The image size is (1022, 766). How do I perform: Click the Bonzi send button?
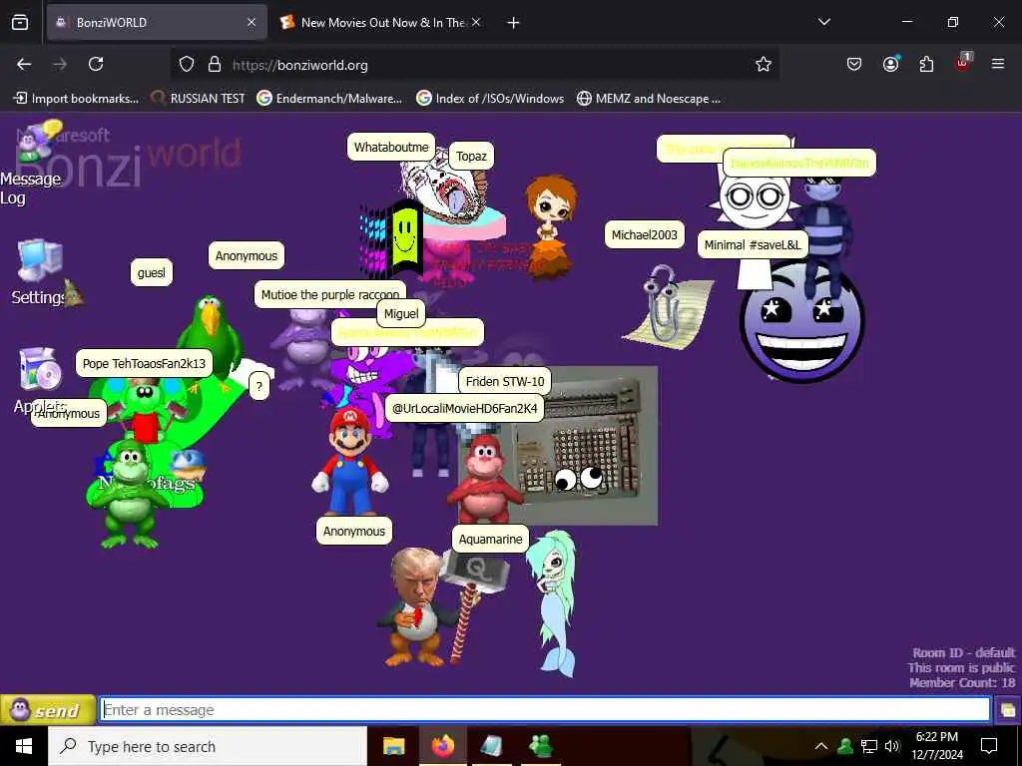[x=48, y=710]
